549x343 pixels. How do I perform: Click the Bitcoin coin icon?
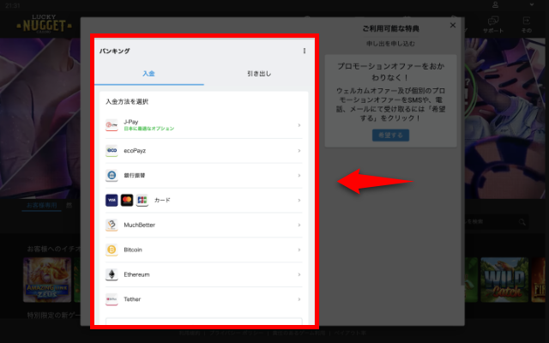[x=112, y=250]
